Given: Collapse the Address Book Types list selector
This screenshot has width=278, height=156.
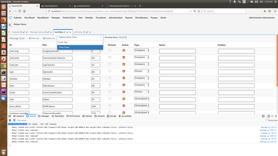Looking at the screenshot, I should click(x=80, y=37).
